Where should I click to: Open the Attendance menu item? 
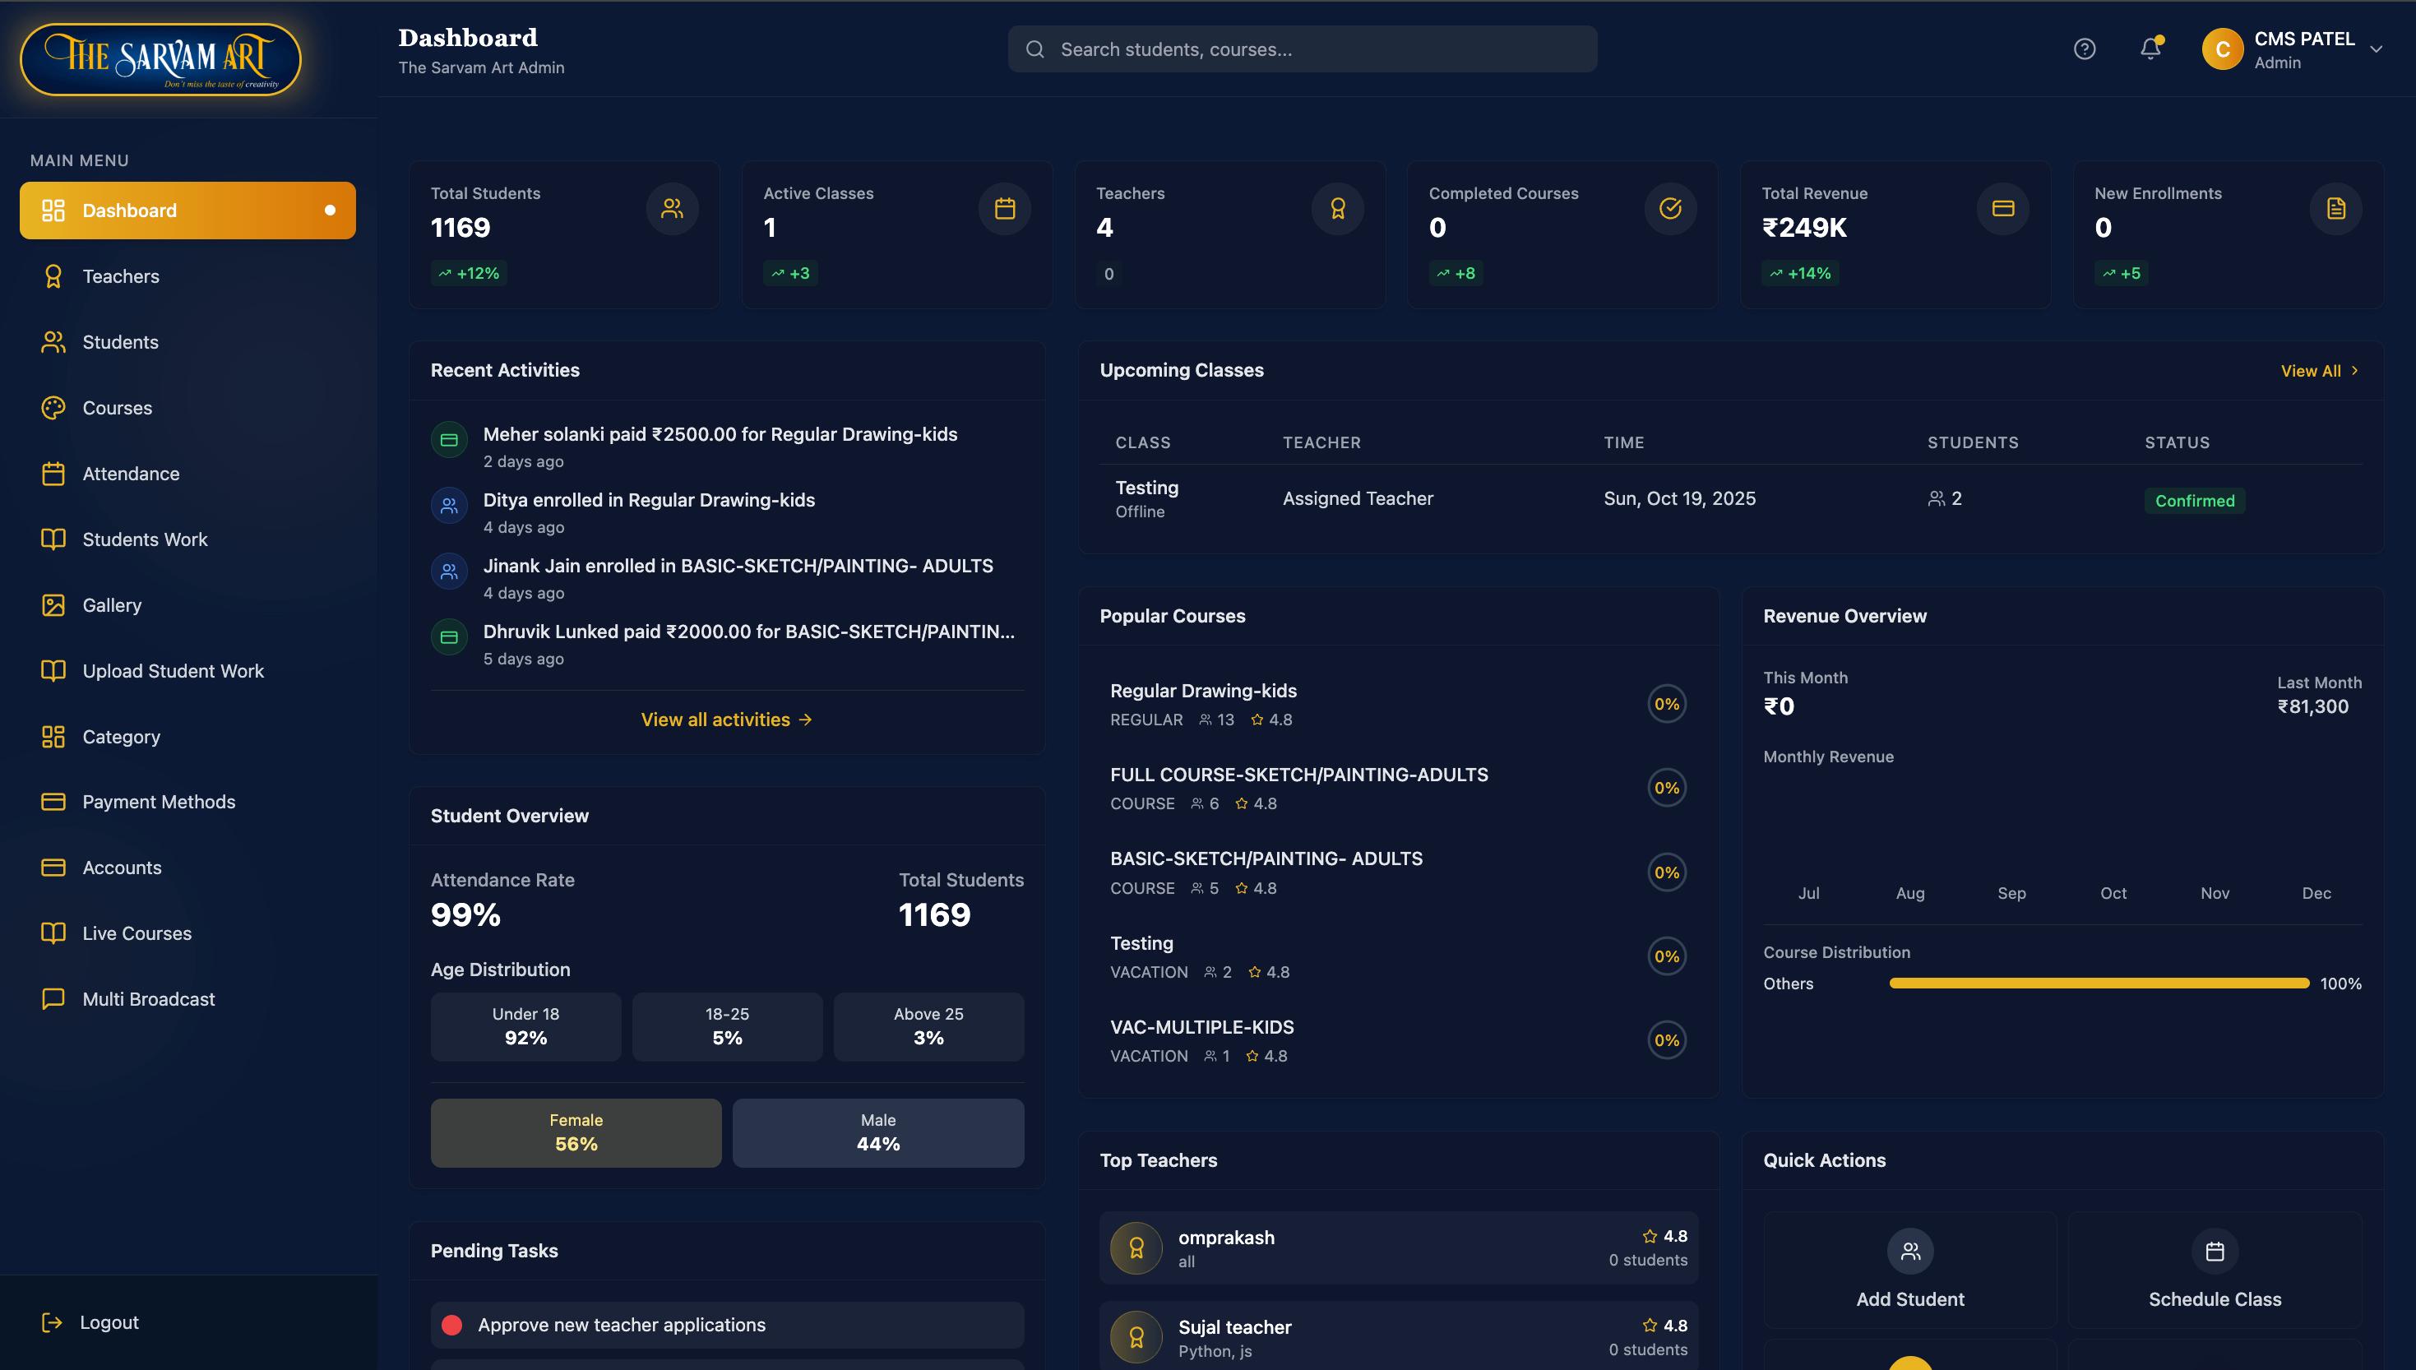click(131, 474)
